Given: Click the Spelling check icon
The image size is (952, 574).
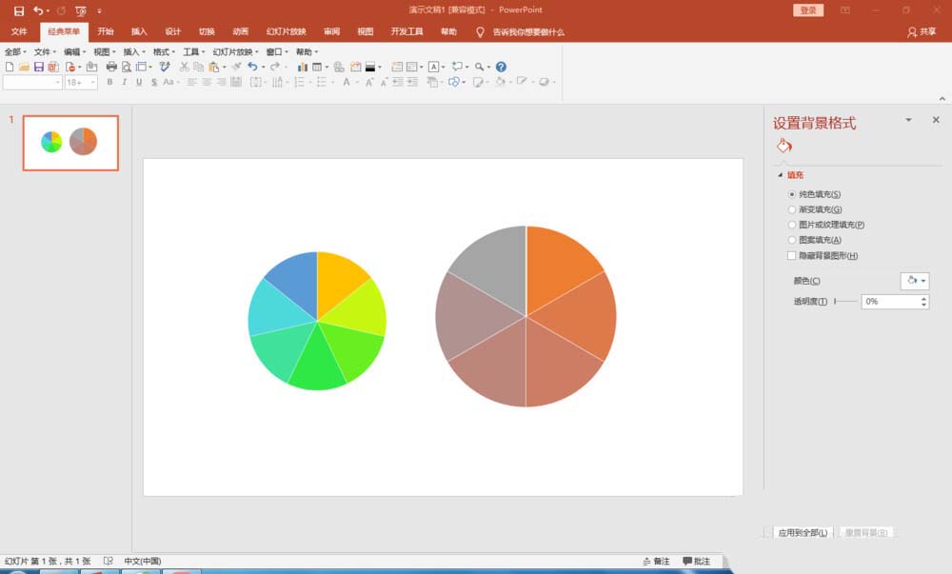Looking at the screenshot, I should point(165,67).
